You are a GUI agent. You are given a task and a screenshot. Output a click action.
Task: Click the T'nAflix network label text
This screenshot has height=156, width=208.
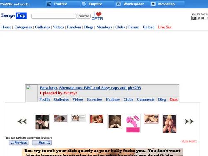[x=15, y=4]
